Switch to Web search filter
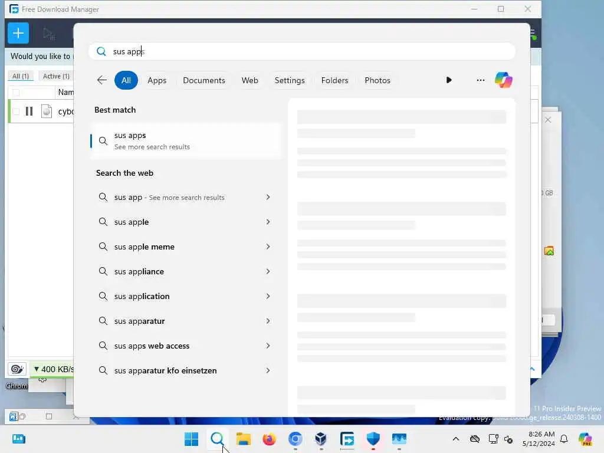The width and height of the screenshot is (604, 453). [250, 80]
